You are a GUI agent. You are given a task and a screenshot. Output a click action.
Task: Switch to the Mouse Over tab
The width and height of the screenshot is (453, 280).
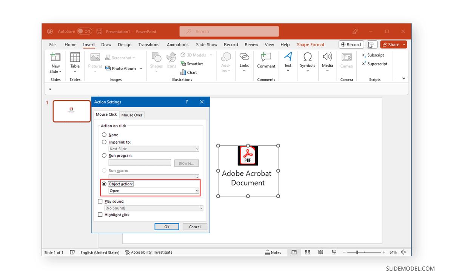click(132, 115)
